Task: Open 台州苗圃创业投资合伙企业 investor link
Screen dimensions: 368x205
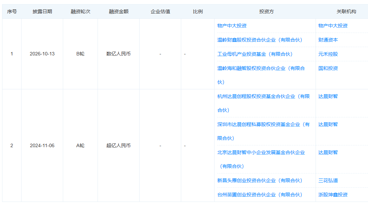Action: pos(260,195)
